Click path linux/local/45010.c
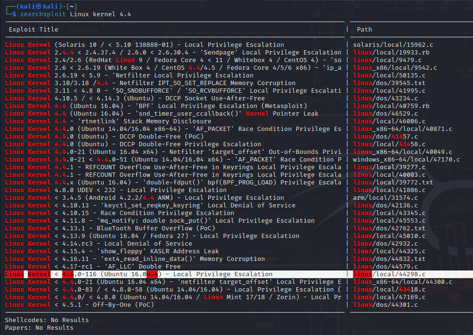This screenshot has width=473, height=335. point(389,236)
